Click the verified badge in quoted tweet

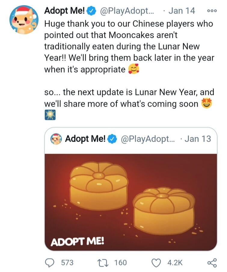[x=112, y=139]
